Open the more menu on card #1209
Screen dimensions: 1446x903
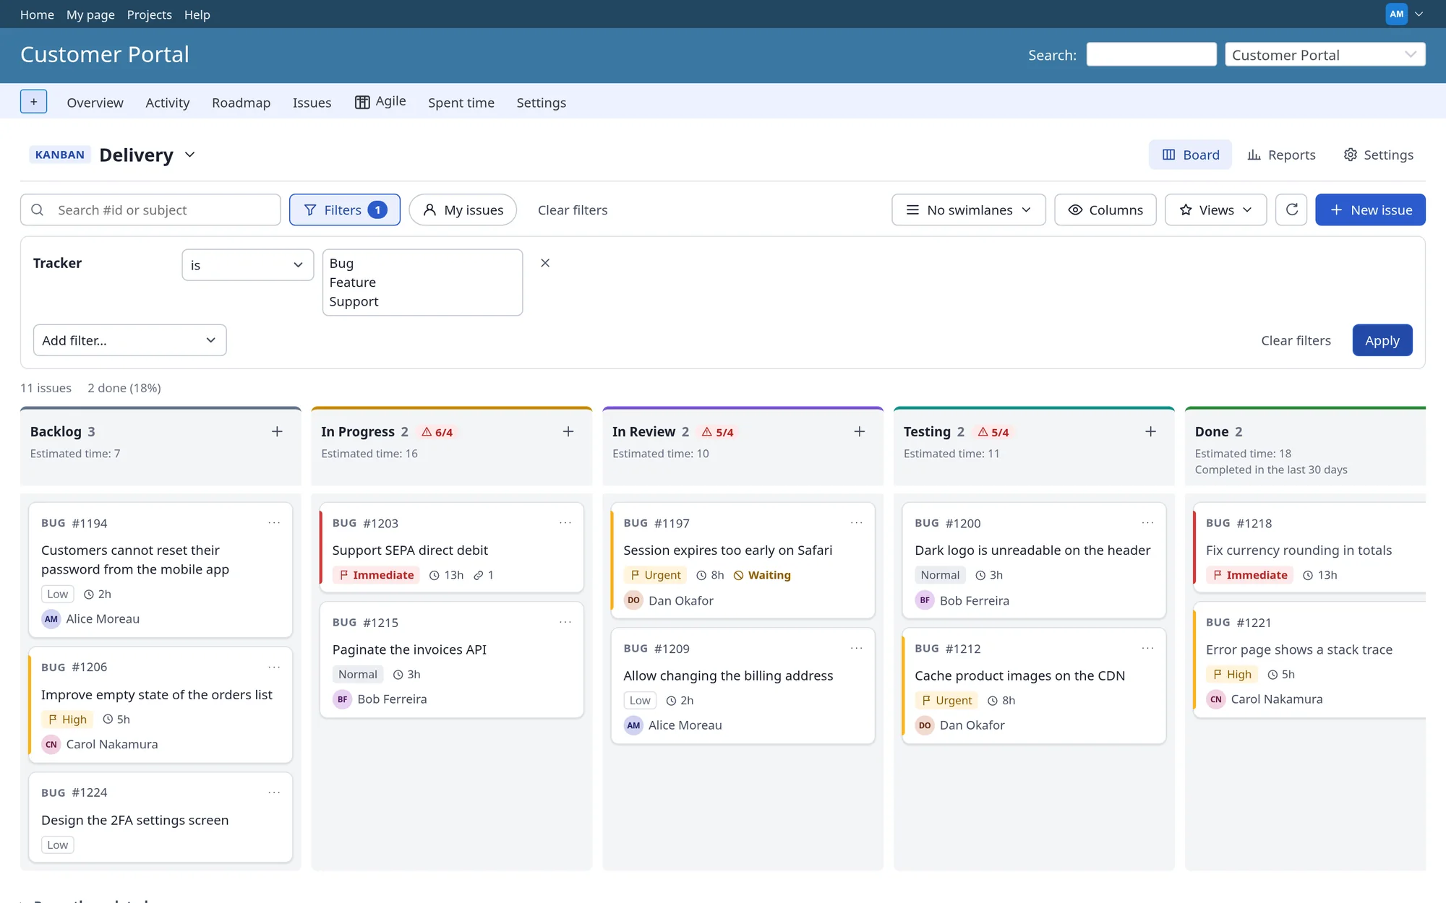pyautogui.click(x=857, y=648)
